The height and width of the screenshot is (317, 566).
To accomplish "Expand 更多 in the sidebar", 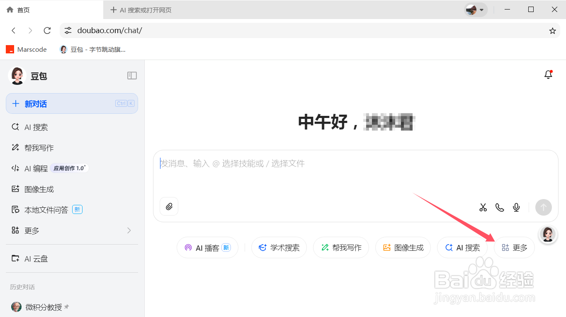I will coord(72,231).
